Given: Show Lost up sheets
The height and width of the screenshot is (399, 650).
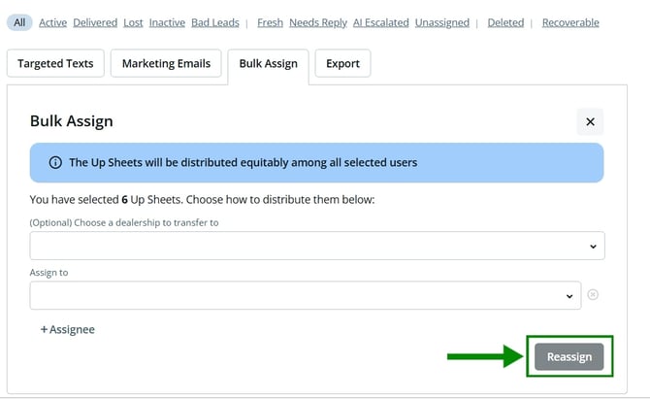Looking at the screenshot, I should pos(133,22).
